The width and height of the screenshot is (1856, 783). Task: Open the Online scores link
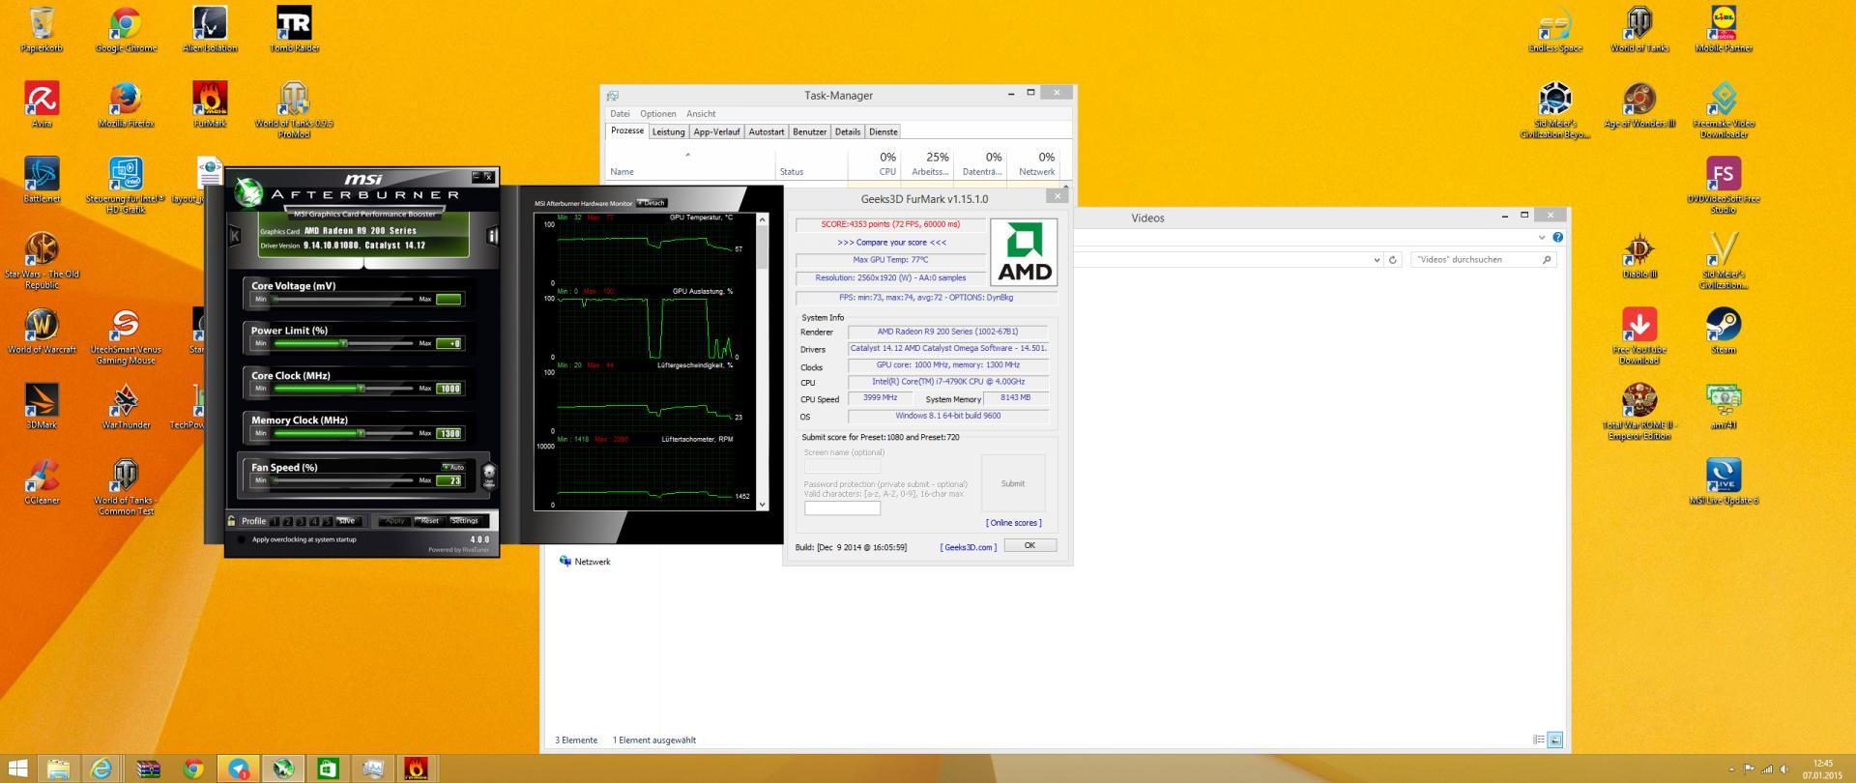click(x=1013, y=523)
